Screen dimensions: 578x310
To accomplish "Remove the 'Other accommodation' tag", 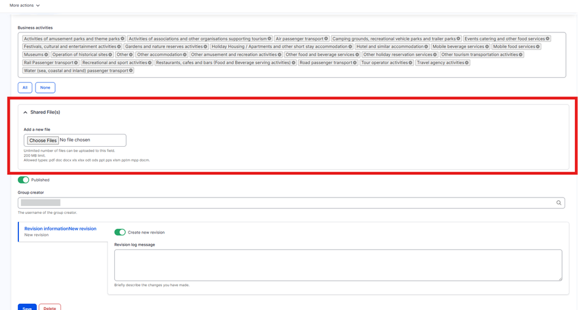I will pos(184,54).
